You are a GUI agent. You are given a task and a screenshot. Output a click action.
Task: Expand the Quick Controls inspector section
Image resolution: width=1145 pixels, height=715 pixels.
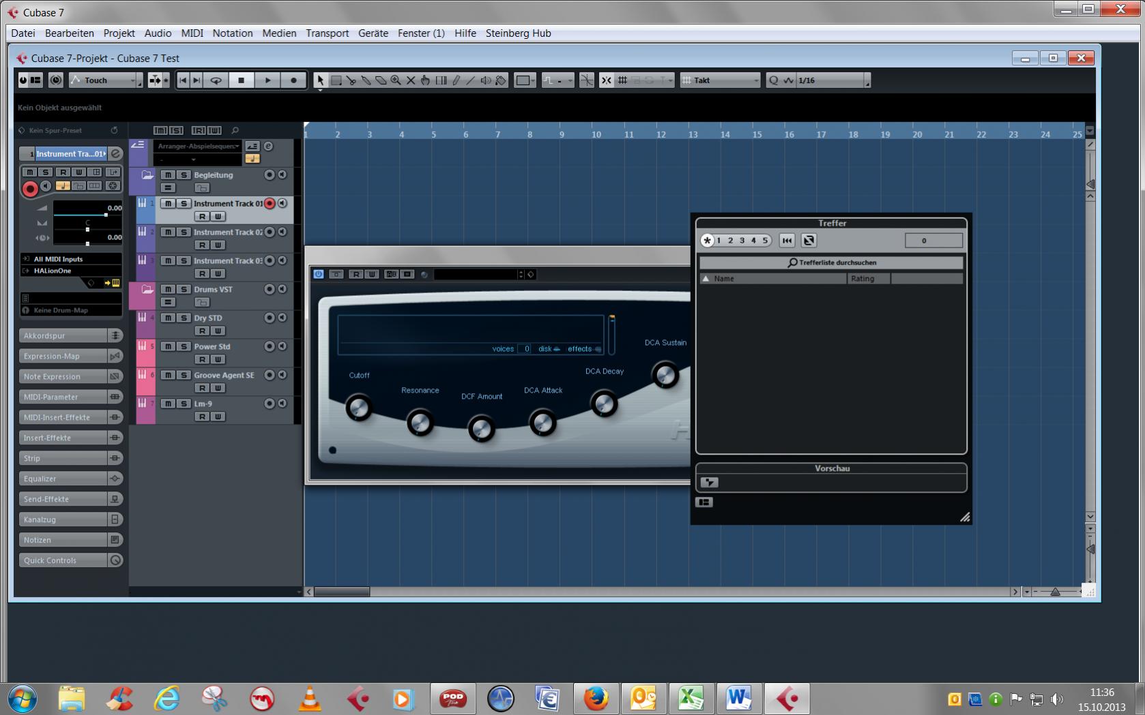click(x=70, y=560)
